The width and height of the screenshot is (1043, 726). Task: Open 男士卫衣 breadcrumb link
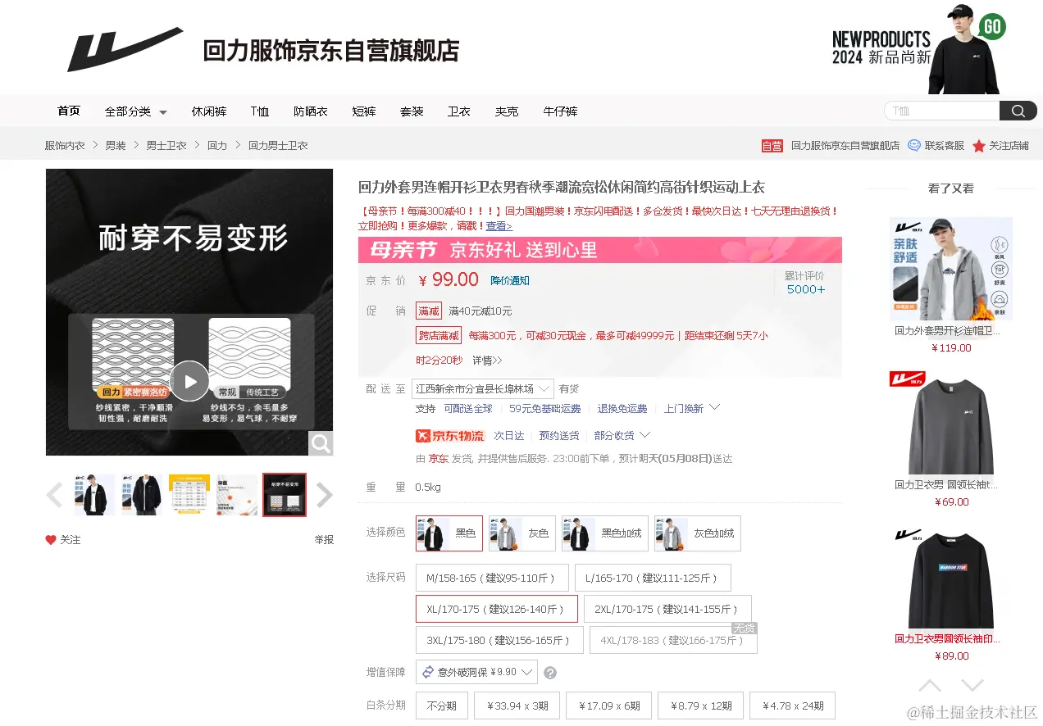coord(166,146)
